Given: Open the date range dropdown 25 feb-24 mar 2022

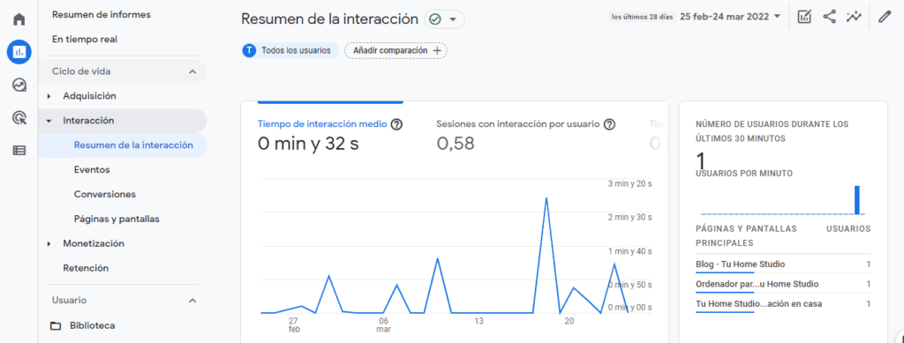Looking at the screenshot, I should pyautogui.click(x=730, y=17).
